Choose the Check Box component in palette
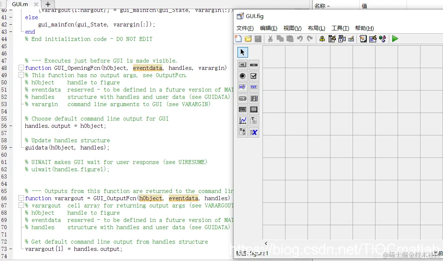 coord(254,76)
